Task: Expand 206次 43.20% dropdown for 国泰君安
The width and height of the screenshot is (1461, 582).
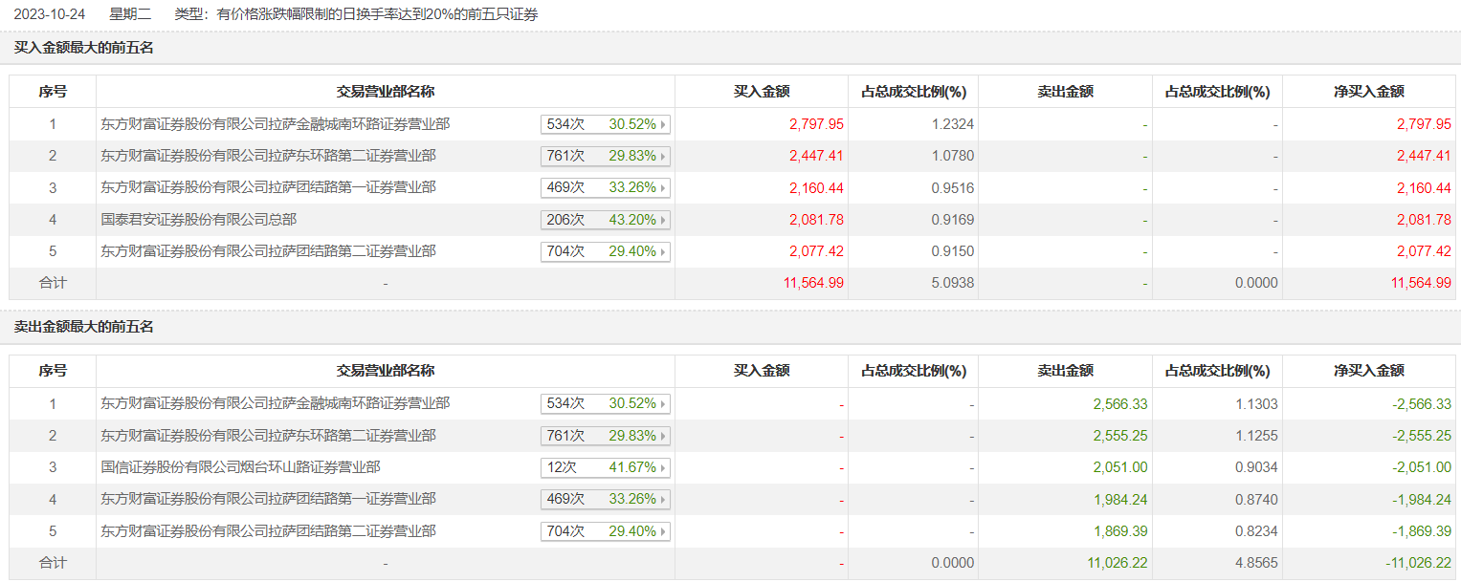Action: (x=605, y=220)
